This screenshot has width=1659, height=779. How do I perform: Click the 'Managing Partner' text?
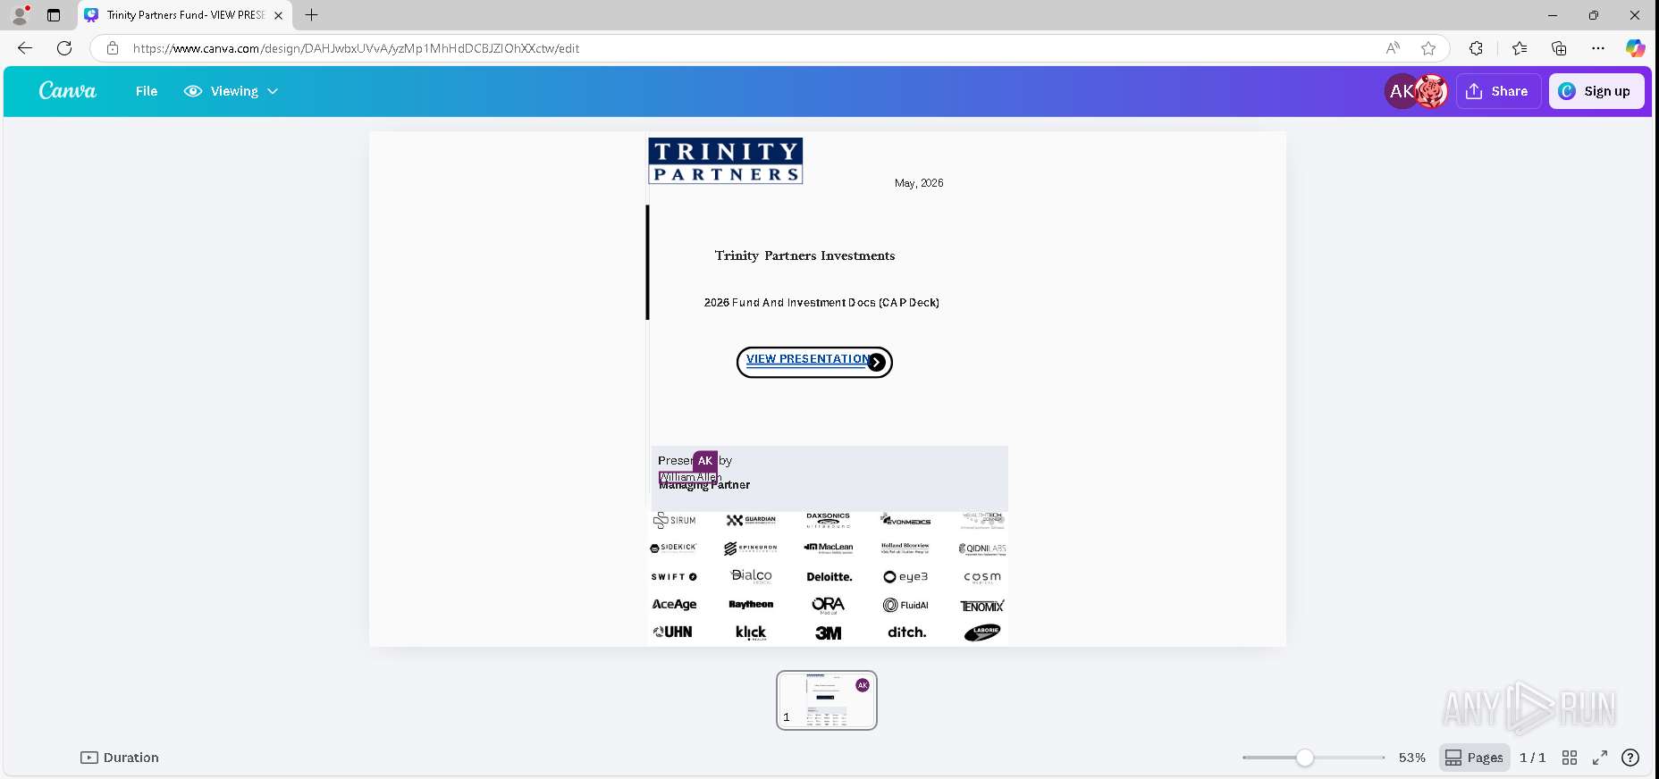[704, 485]
